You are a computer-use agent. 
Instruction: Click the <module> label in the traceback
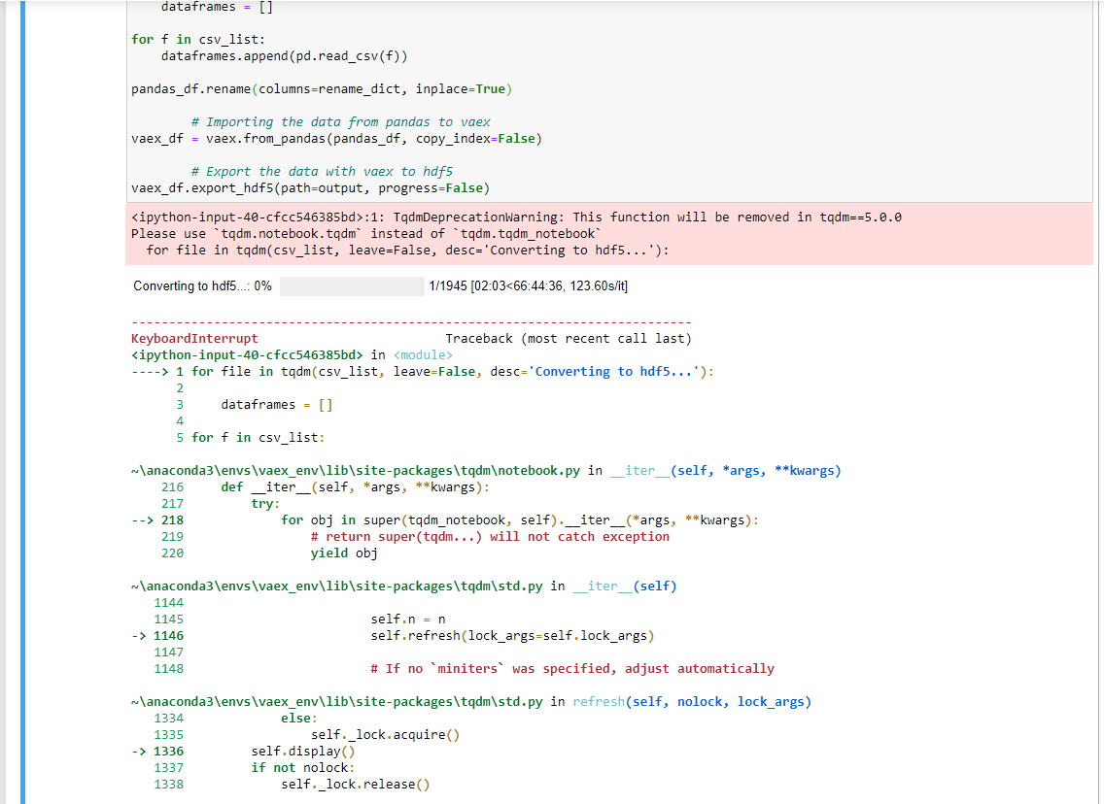[x=423, y=354]
